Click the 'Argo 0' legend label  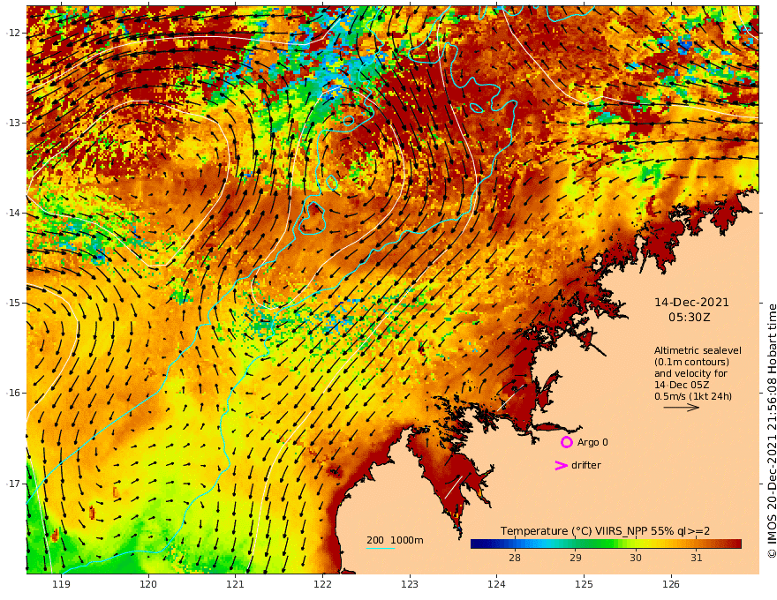pyautogui.click(x=592, y=442)
